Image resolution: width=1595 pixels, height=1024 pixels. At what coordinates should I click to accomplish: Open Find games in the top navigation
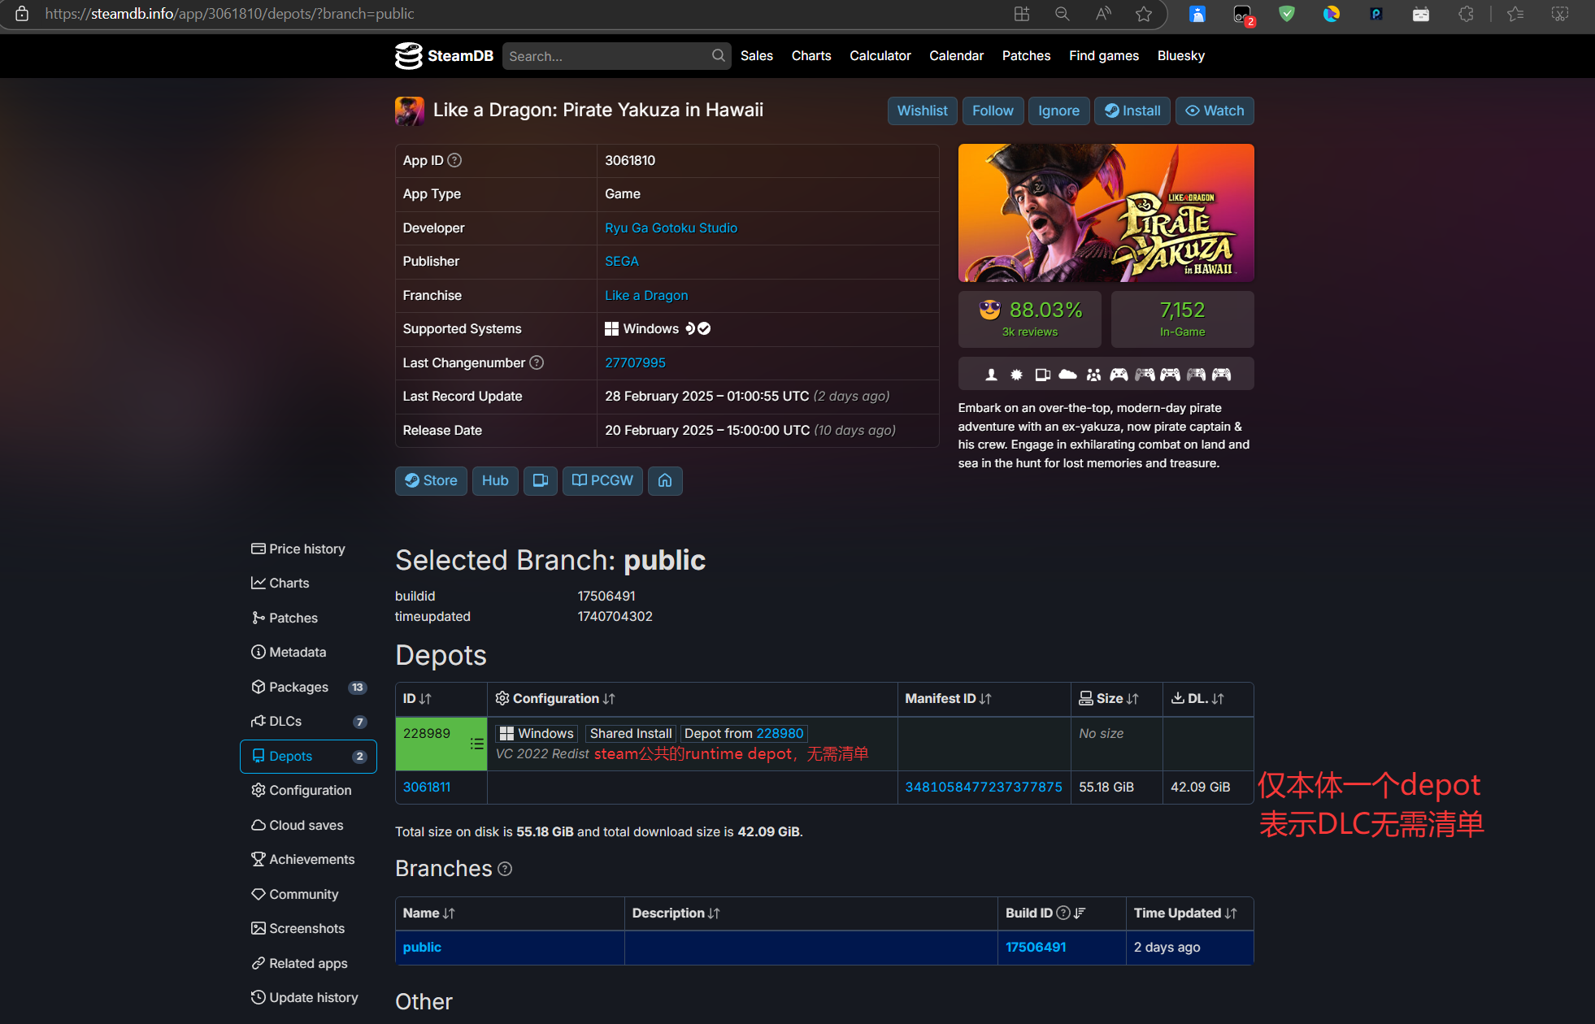click(x=1104, y=56)
